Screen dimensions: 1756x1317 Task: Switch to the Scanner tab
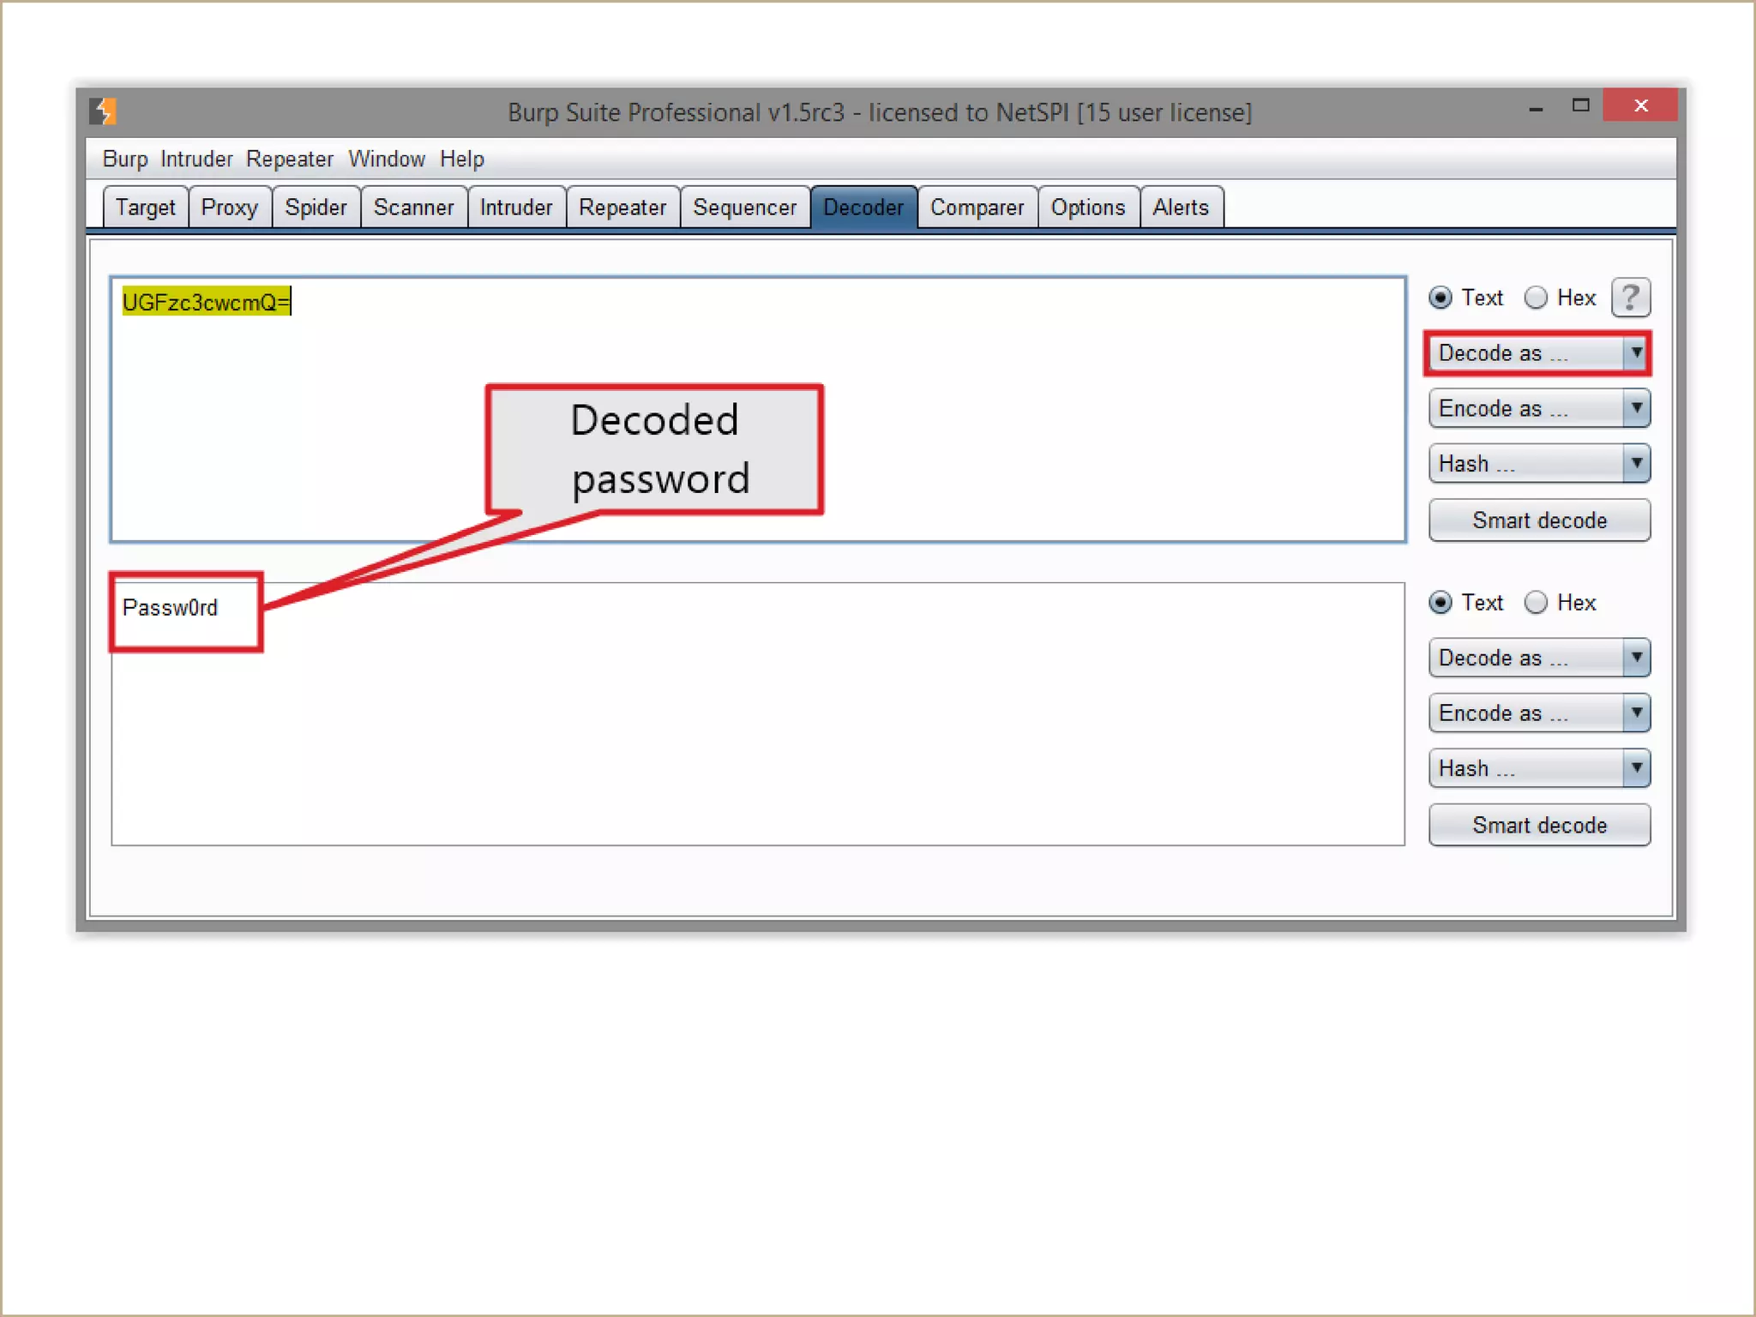414,207
